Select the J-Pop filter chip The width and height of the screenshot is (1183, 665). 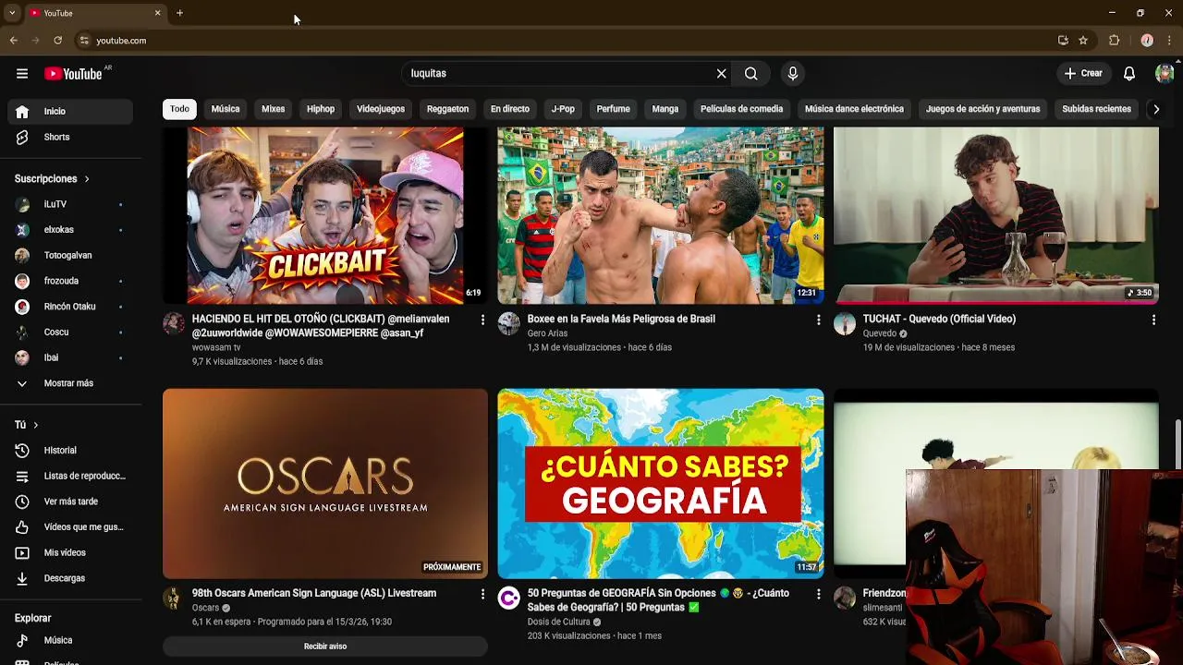pyautogui.click(x=563, y=109)
